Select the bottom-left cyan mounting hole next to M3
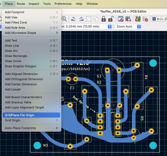This screenshot has height=156, width=167. click(x=37, y=145)
